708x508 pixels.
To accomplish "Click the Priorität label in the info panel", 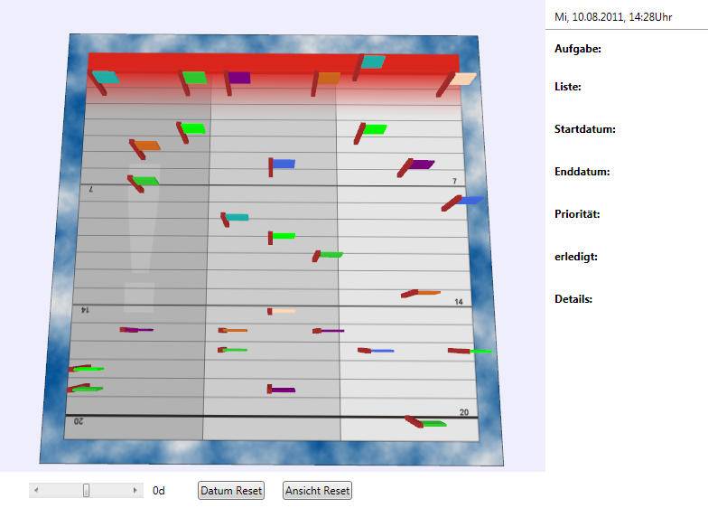I will [x=577, y=214].
